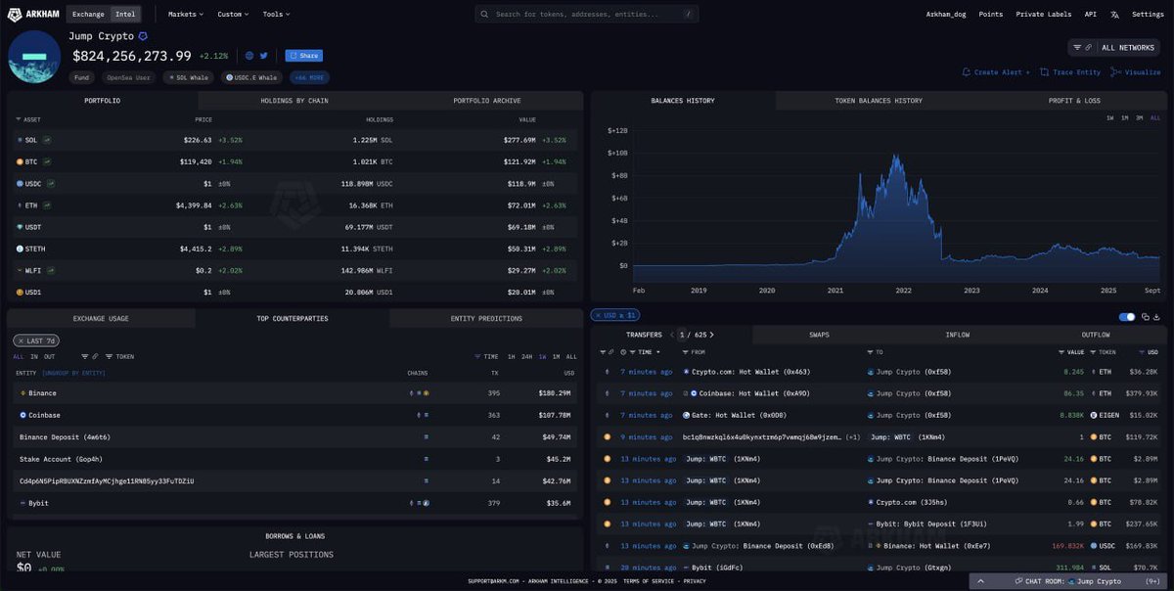This screenshot has width=1174, height=591.
Task: Switch to Exchange Usage tab
Action: pos(101,319)
